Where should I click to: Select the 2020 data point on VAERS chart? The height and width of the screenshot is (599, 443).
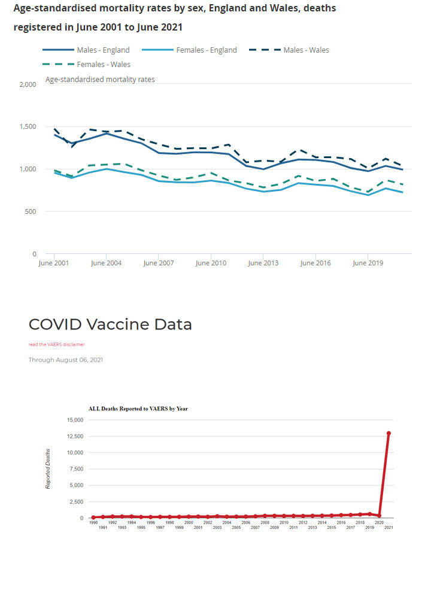pos(379,516)
